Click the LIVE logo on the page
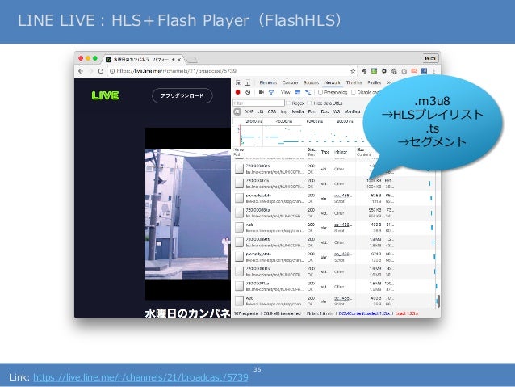 tap(105, 95)
